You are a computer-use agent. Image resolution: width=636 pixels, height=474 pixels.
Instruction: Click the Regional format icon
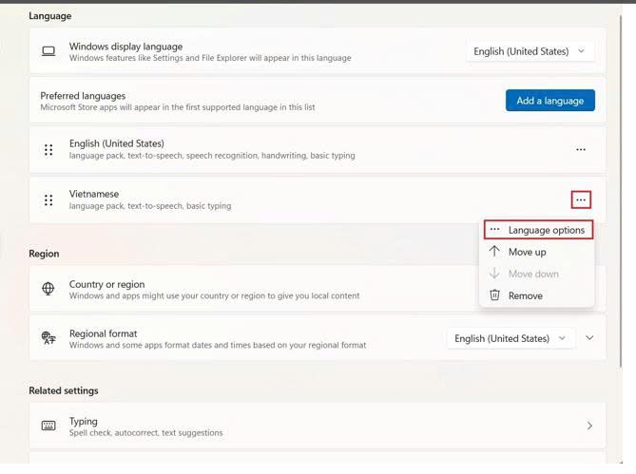[48, 339]
